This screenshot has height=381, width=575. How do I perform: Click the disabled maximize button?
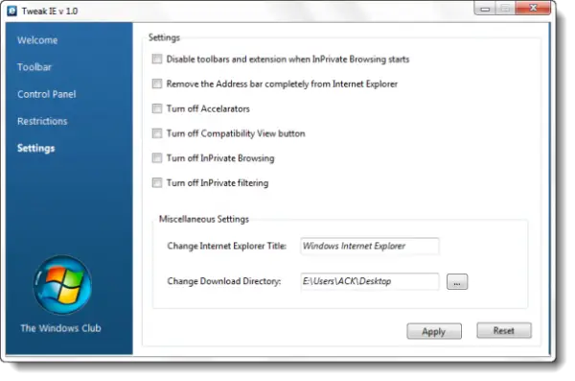506,9
